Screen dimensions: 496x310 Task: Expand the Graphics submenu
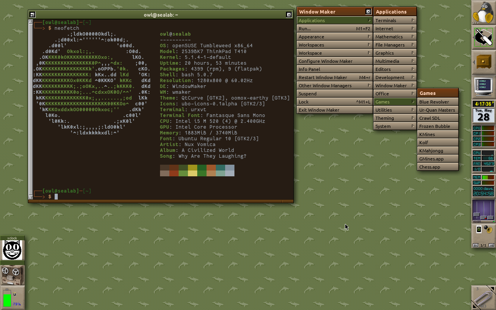pyautogui.click(x=395, y=53)
